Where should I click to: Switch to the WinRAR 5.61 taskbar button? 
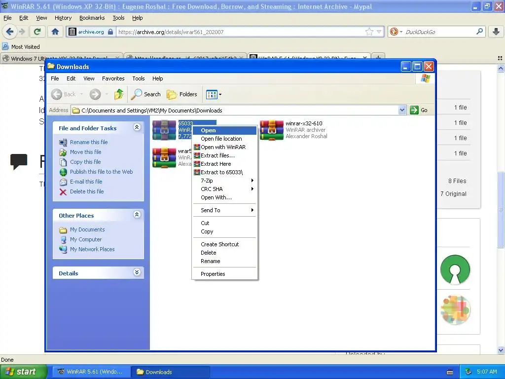[x=91, y=372]
